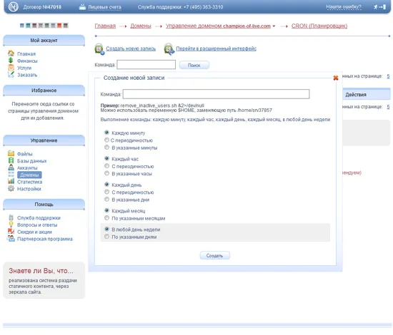This screenshot has height=335, width=393.
Task: Click the Скидки и акции icon
Action: [11, 231]
